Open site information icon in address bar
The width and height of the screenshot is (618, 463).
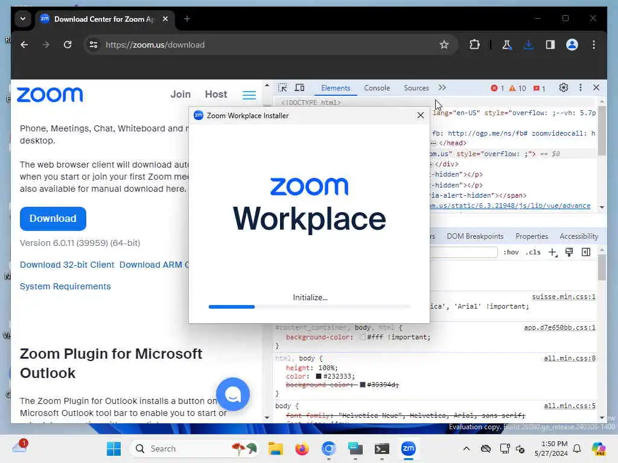click(94, 45)
